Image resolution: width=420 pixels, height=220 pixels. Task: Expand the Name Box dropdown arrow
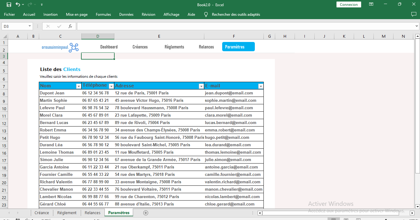(30, 26)
